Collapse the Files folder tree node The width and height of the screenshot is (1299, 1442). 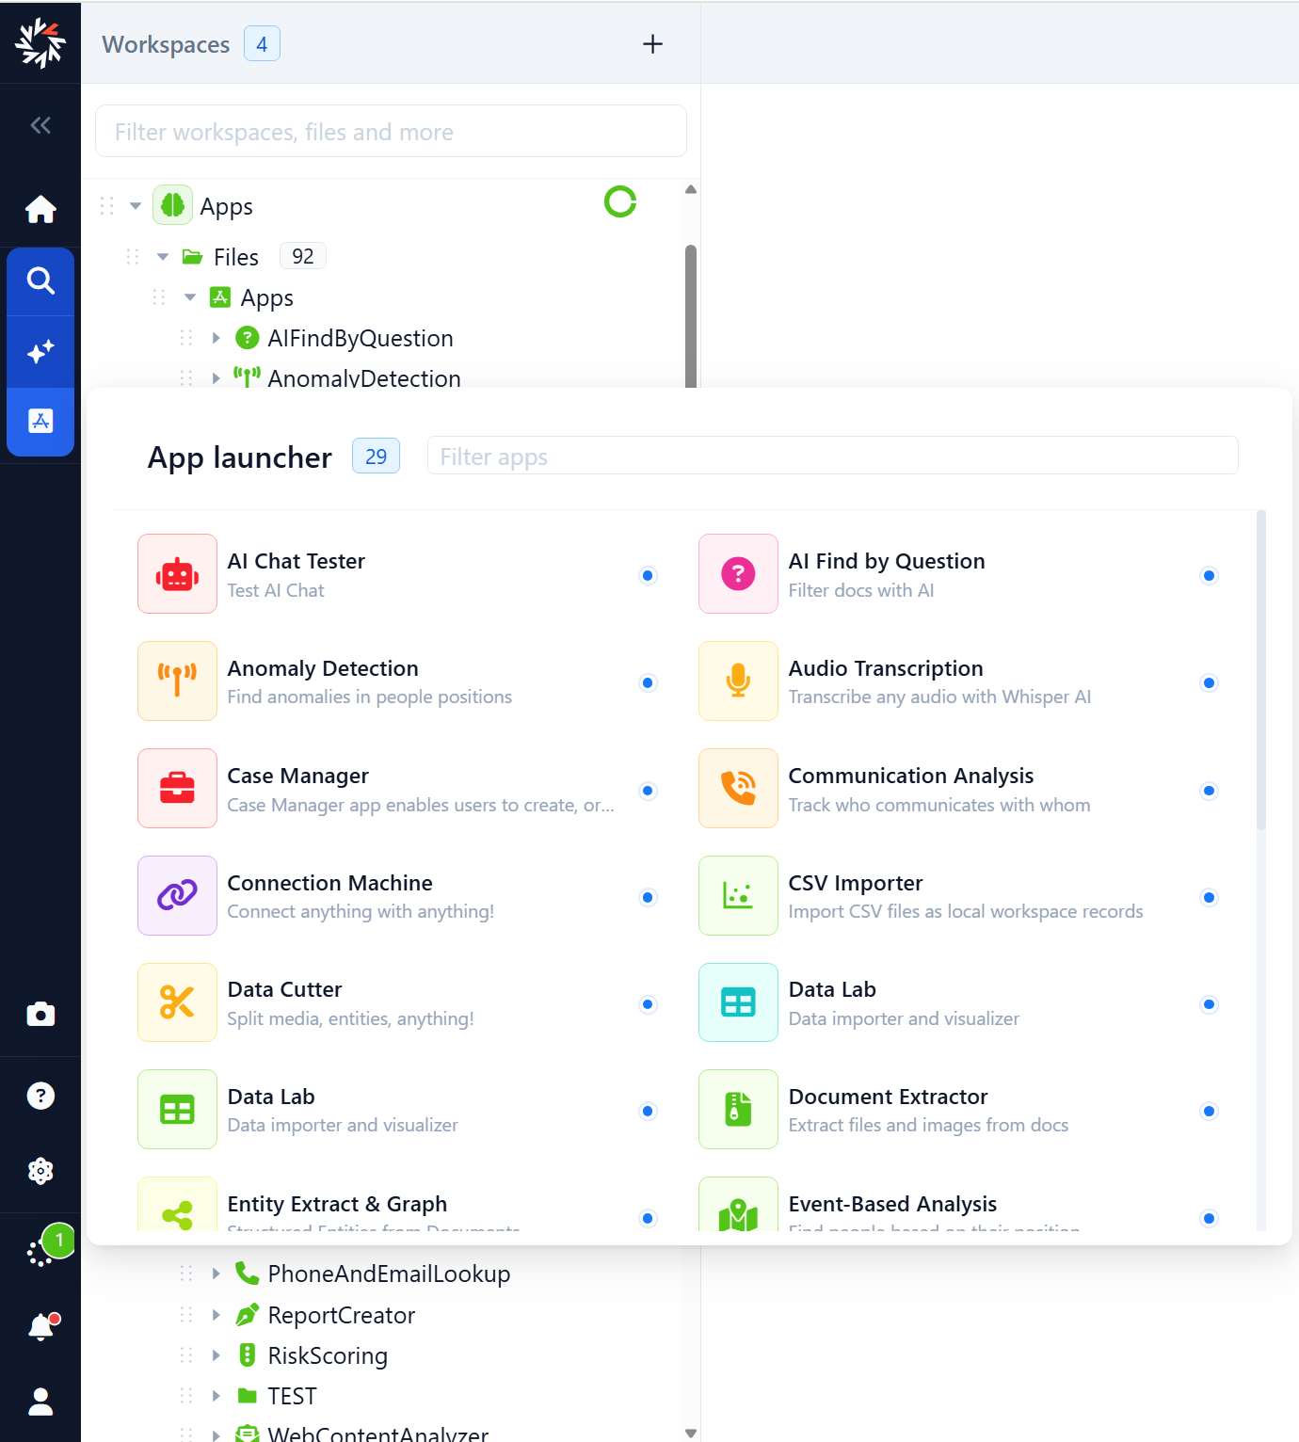point(163,257)
